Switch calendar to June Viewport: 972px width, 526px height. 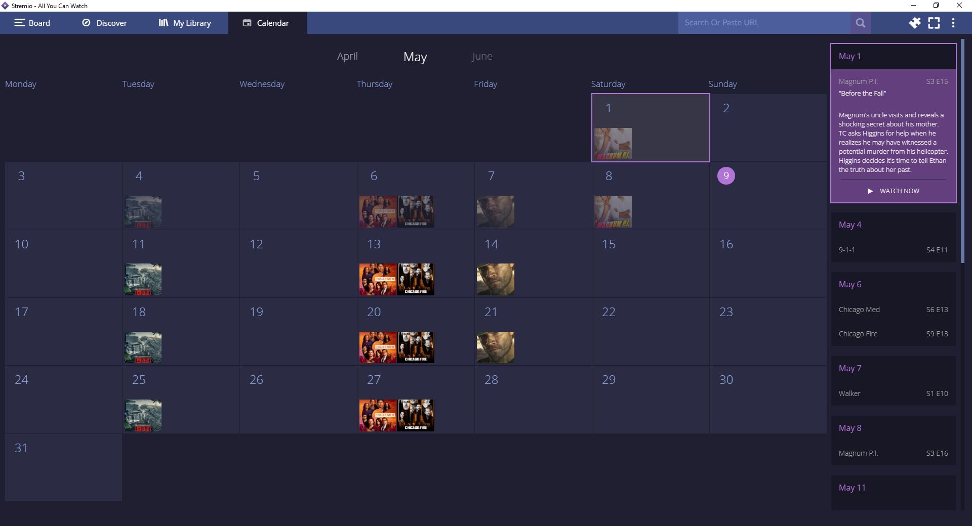(481, 56)
